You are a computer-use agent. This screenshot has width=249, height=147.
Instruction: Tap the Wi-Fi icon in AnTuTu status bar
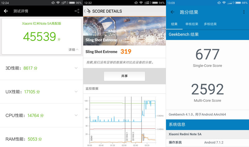(58, 3)
